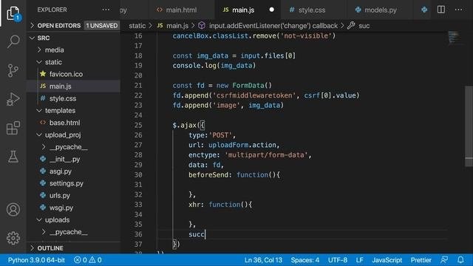This screenshot has width=473, height=266.
Task: Click 'multipart/form-data' string on line 28
Action: point(266,155)
